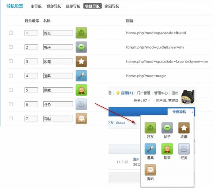Check the box for the 淘帖 row
214x189 pixels.
coord(11,118)
